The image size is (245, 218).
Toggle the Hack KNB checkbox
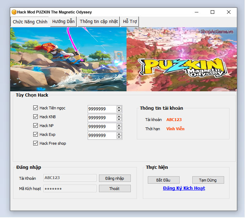[x=35, y=117]
